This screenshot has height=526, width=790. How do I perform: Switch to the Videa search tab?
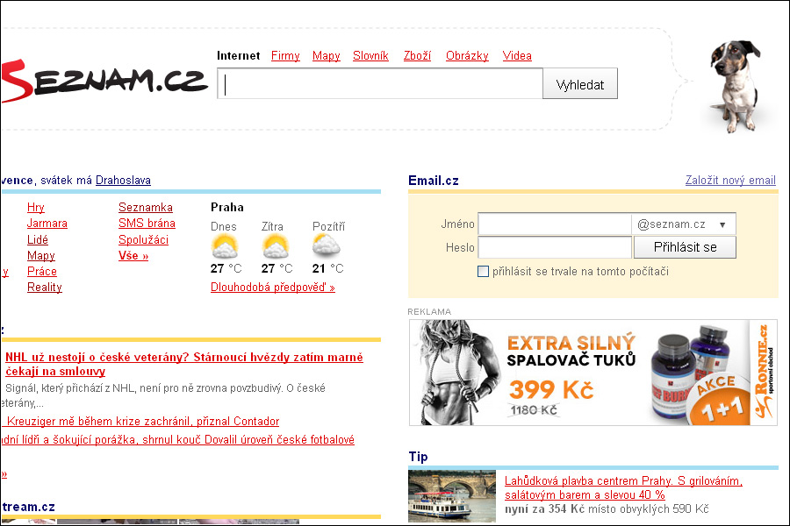tap(517, 56)
